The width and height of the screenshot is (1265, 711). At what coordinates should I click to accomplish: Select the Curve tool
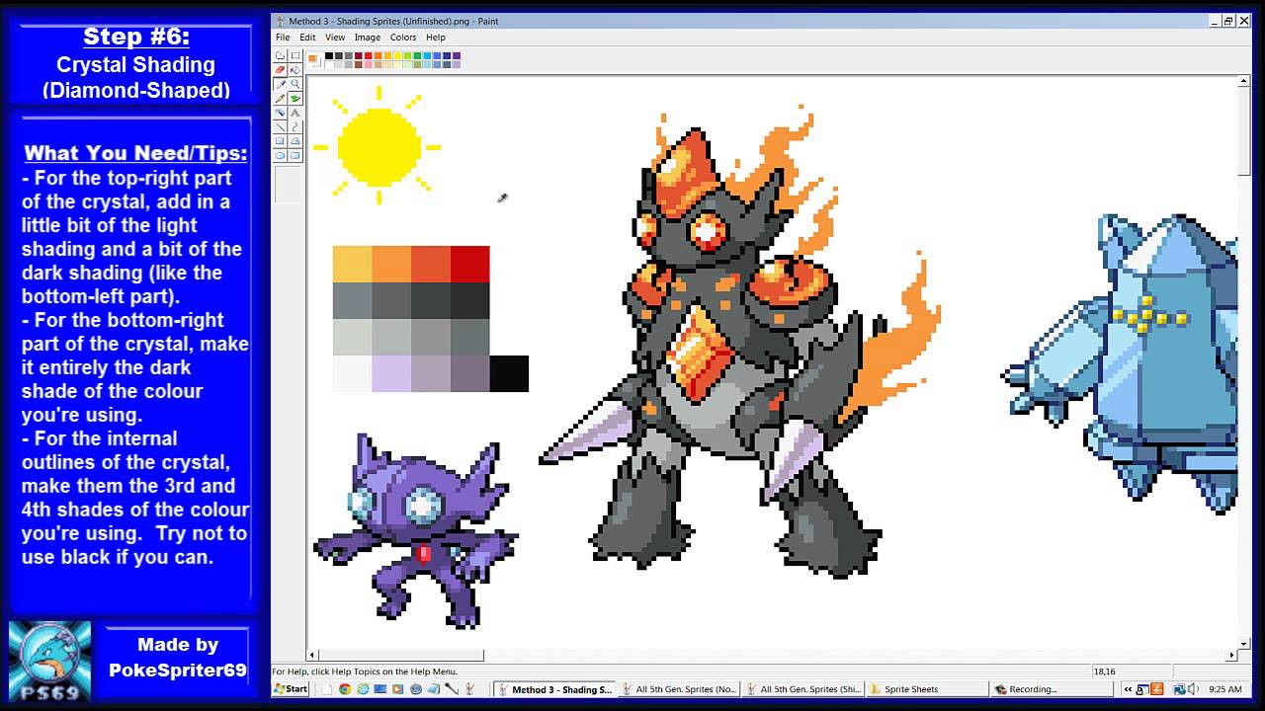coord(295,127)
